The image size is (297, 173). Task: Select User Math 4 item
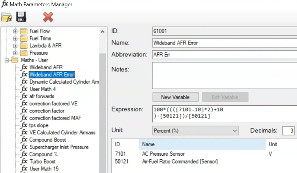click(x=42, y=89)
